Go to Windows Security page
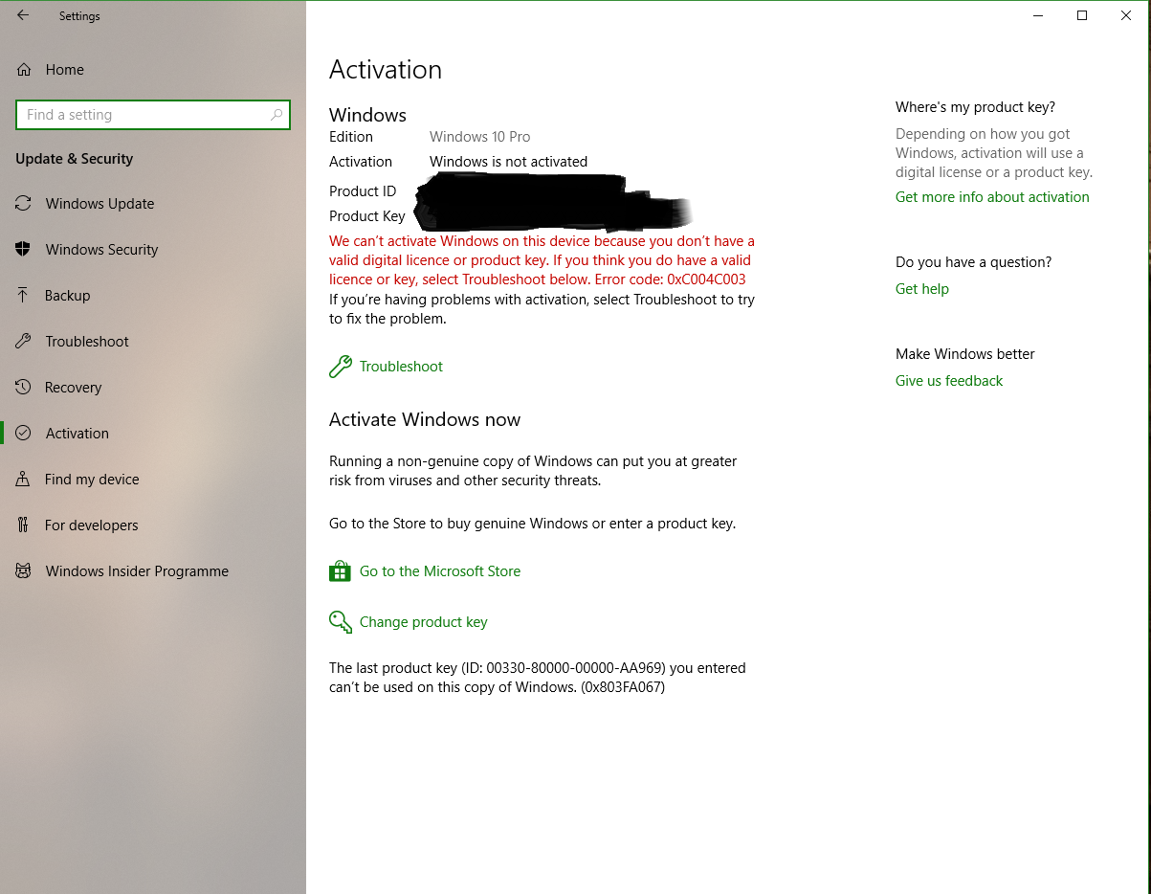The image size is (1151, 894). click(x=153, y=250)
